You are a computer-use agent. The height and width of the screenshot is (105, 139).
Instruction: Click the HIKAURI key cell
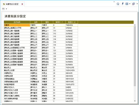(x=72, y=73)
